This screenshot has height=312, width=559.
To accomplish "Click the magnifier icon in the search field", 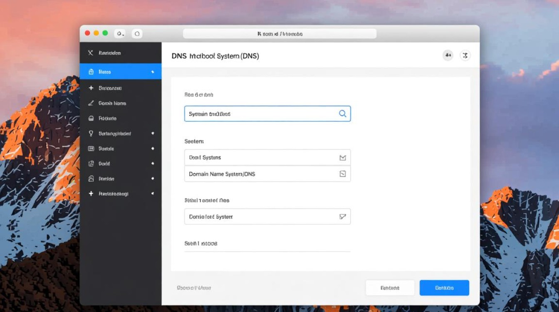I will coord(342,114).
